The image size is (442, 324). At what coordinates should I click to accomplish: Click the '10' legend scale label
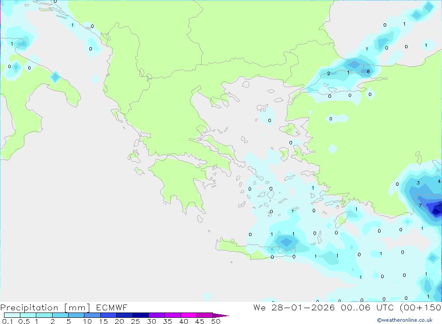(87, 321)
